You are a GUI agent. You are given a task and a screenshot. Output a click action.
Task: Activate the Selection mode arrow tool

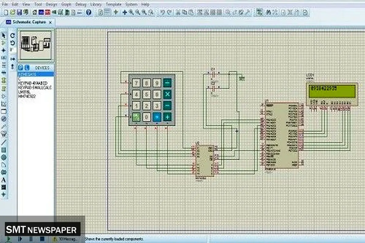pyautogui.click(x=4, y=36)
